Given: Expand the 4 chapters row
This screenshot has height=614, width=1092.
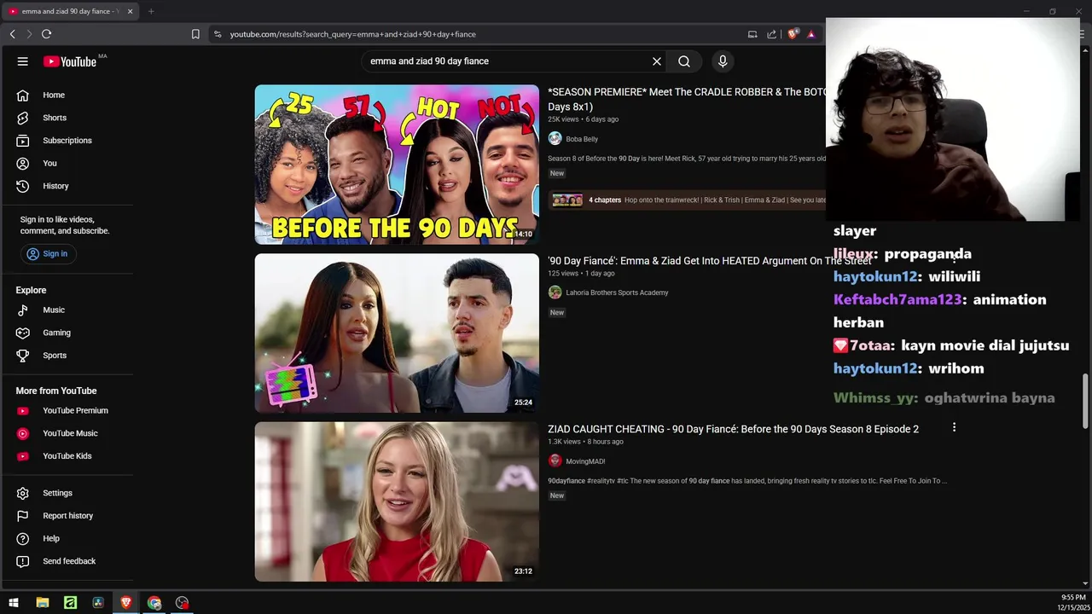Looking at the screenshot, I should pos(688,200).
